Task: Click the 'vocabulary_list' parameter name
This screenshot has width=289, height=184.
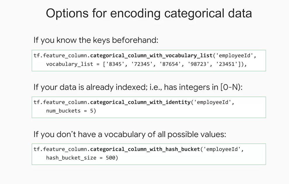Action: tap(70, 64)
